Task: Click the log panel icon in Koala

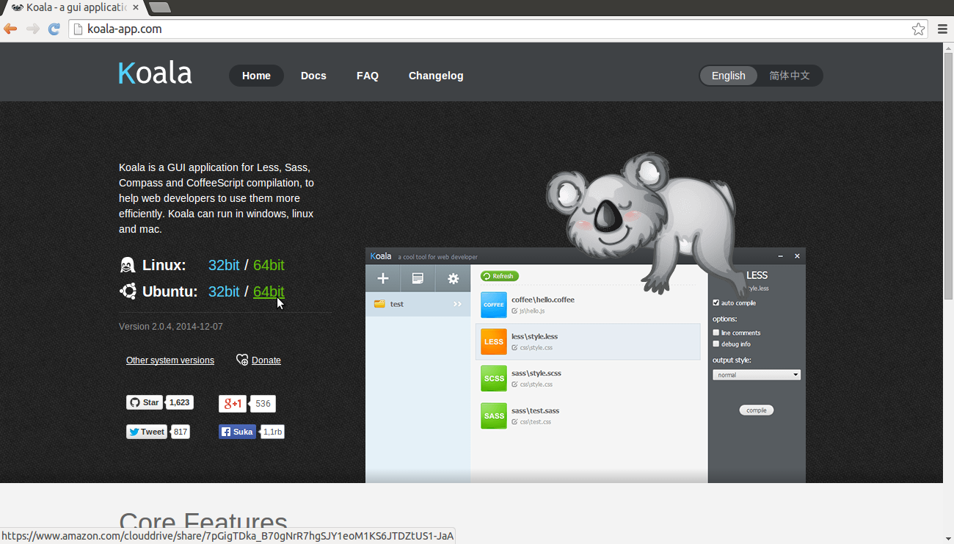Action: coord(418,278)
